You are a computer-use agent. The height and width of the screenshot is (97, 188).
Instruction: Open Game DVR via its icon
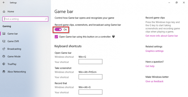pos(4,41)
